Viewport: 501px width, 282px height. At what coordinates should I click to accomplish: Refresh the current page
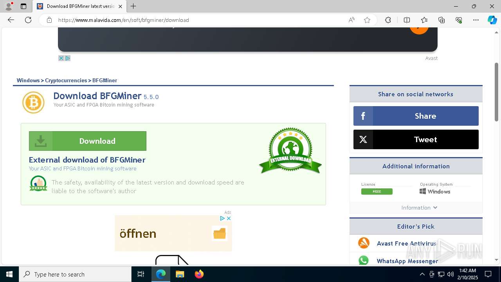click(28, 20)
